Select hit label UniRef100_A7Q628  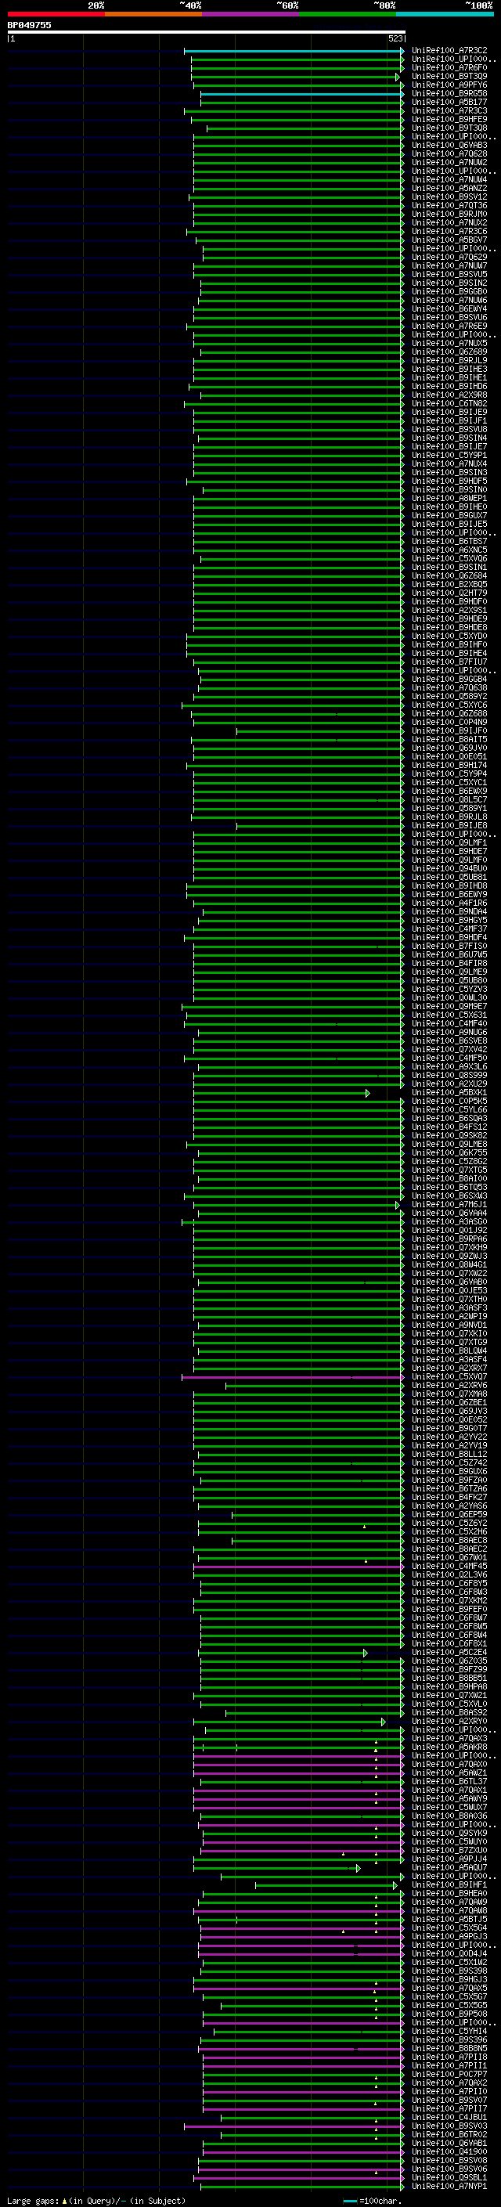[x=449, y=153]
